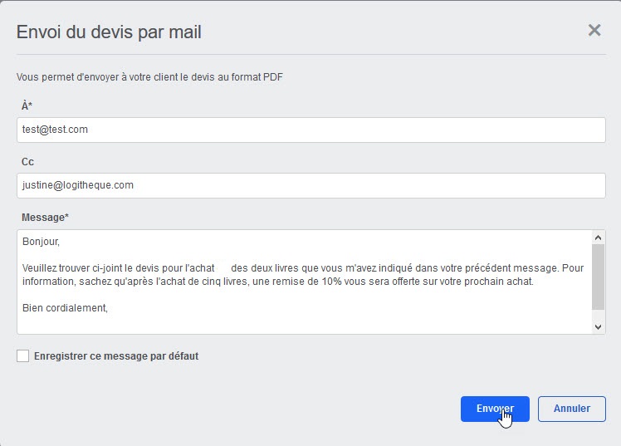Viewport: 621px width, 446px height.
Task: Click the Cc email address field
Action: click(310, 185)
